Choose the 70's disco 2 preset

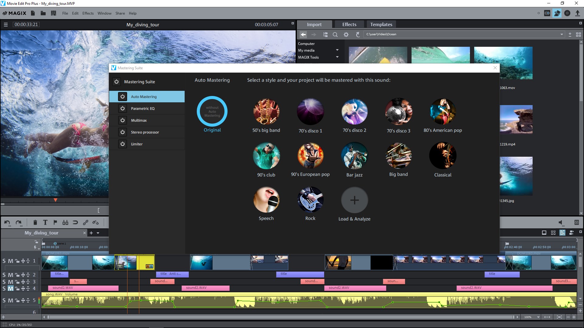click(x=354, y=111)
